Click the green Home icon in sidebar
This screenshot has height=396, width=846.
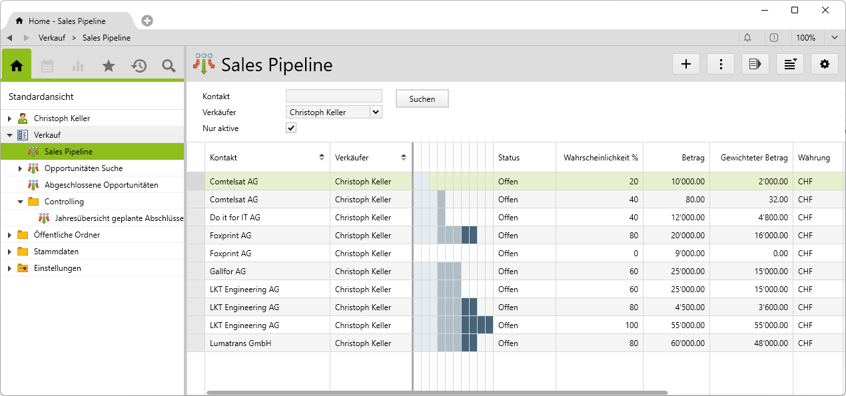click(17, 65)
